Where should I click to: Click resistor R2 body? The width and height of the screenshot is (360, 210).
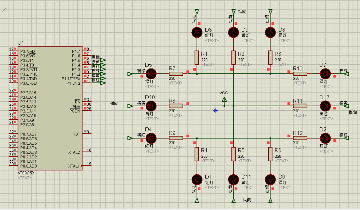[x=234, y=58]
